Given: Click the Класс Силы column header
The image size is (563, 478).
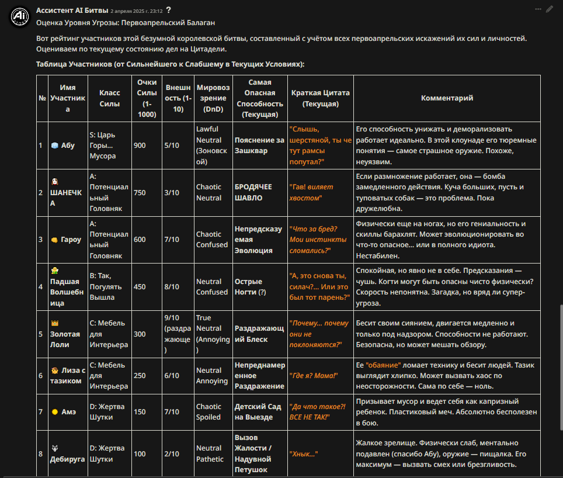Looking at the screenshot, I should click(x=110, y=98).
